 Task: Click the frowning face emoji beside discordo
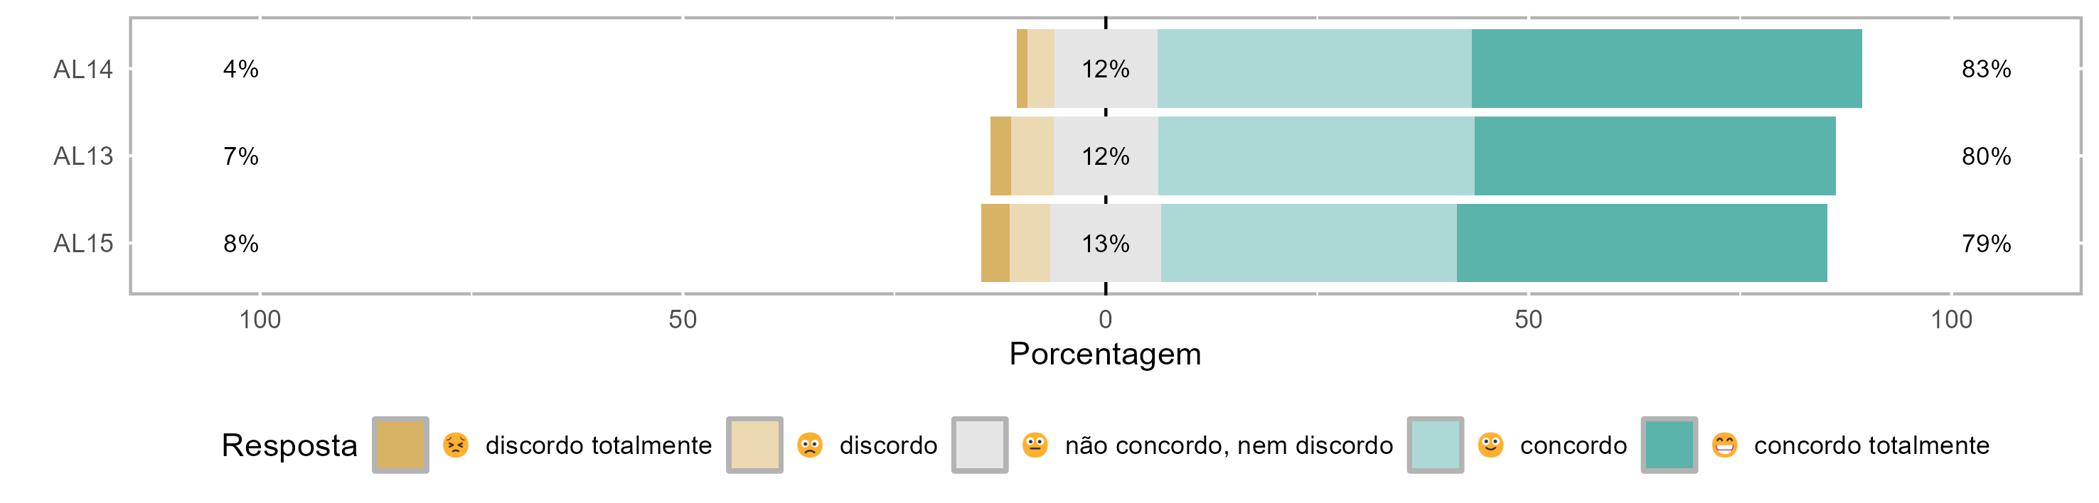point(809,445)
